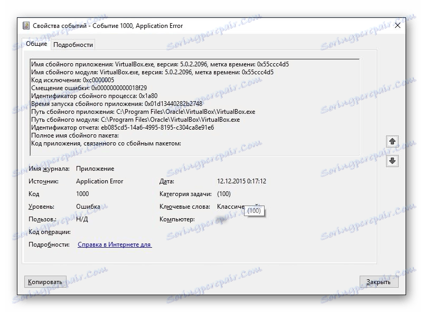
Task: Go to previous event with up arrow
Action: coord(392,141)
